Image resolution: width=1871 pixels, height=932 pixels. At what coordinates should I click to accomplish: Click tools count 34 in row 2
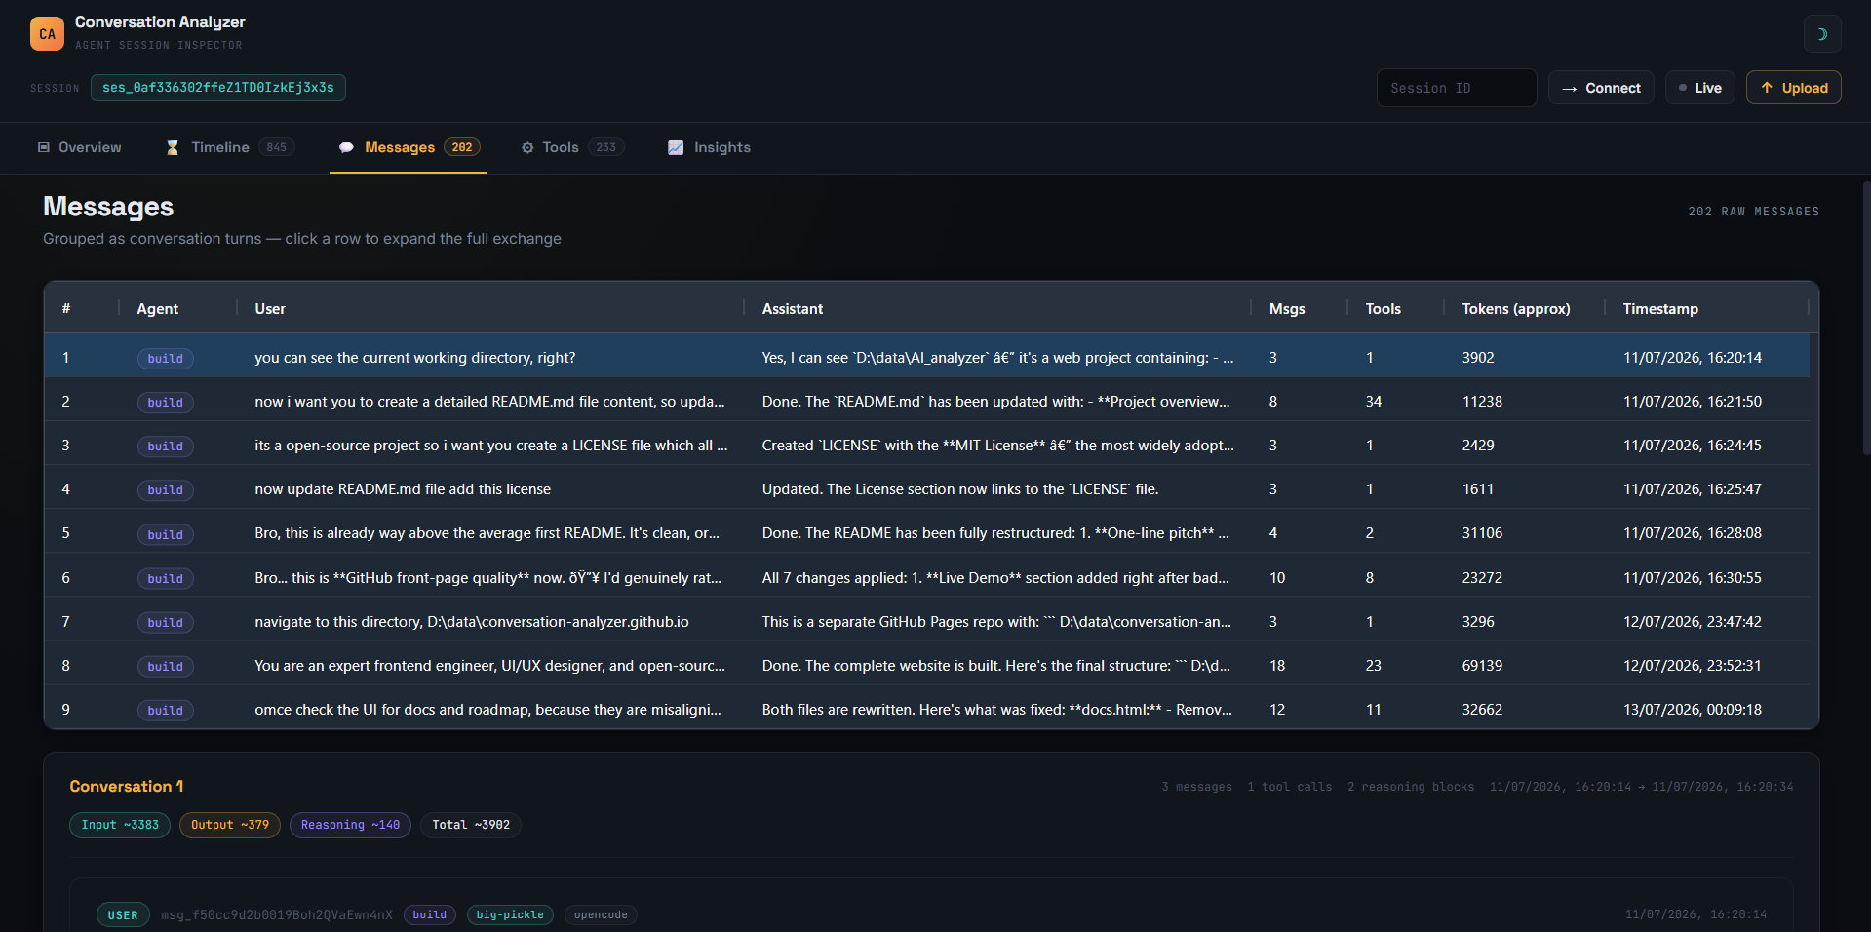1374,402
